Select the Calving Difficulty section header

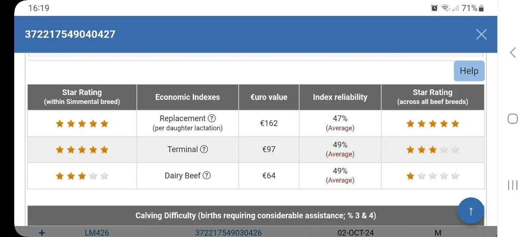[x=256, y=215]
